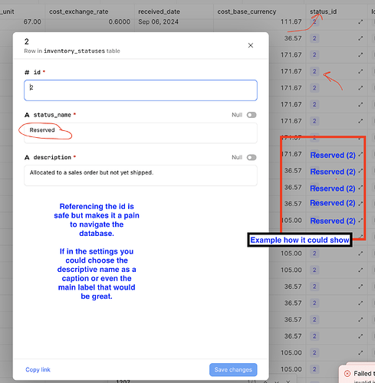Click the Copy link link

point(38,369)
